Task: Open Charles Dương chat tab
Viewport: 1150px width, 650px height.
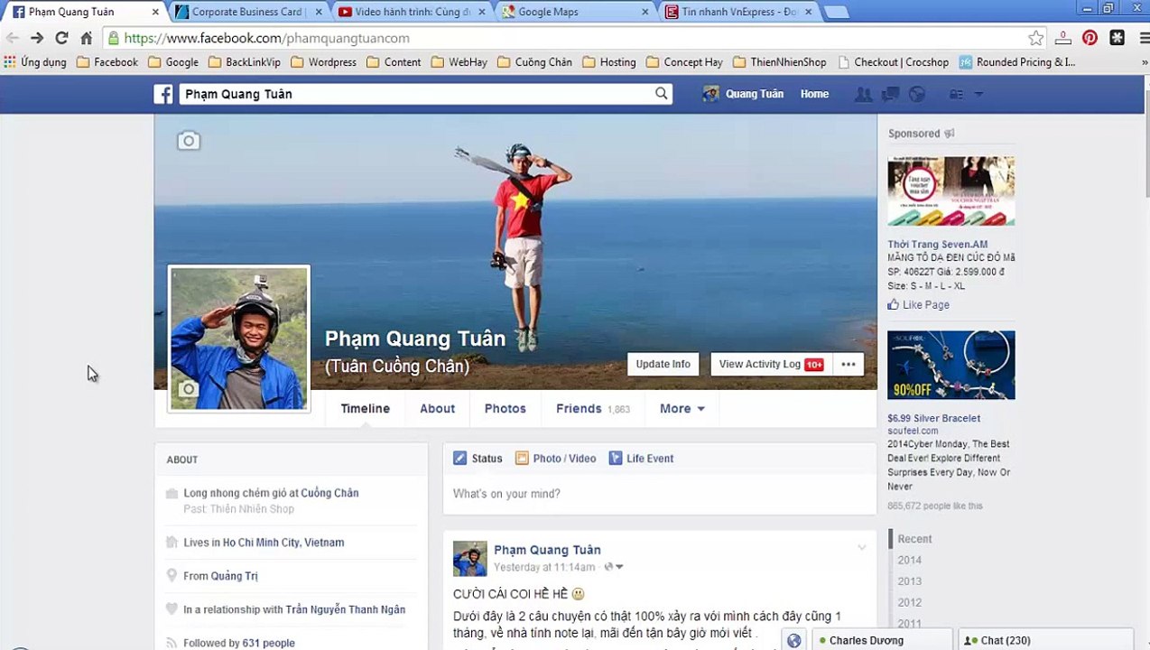Action: pos(881,640)
